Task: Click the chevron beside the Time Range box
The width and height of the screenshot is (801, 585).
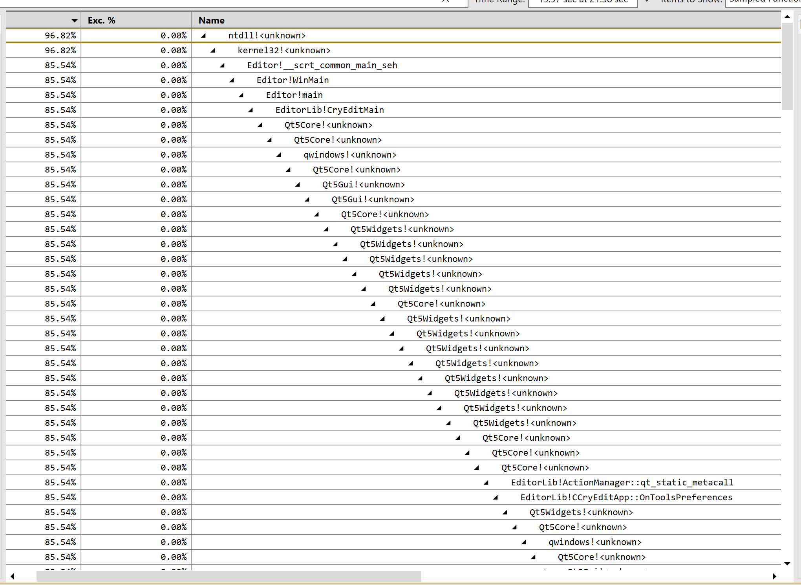Action: tap(646, 2)
